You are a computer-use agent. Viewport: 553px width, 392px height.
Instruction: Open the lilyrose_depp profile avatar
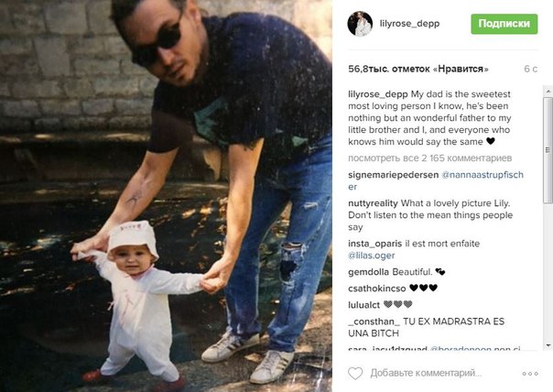coord(360,24)
